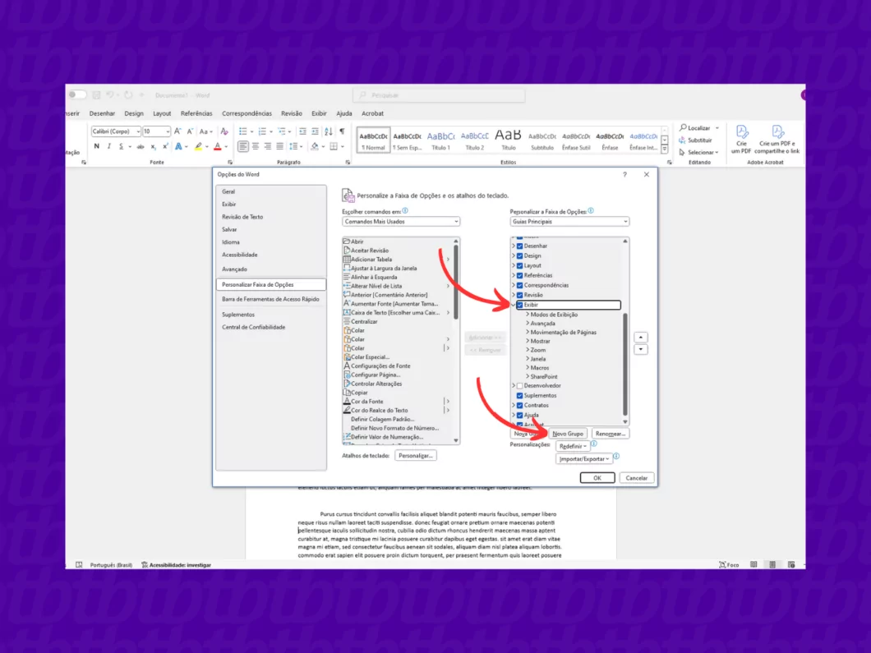Open text effects icon
The width and height of the screenshot is (871, 653).
pyautogui.click(x=178, y=146)
